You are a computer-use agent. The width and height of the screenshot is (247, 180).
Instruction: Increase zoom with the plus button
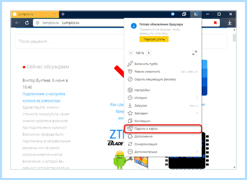point(149,53)
